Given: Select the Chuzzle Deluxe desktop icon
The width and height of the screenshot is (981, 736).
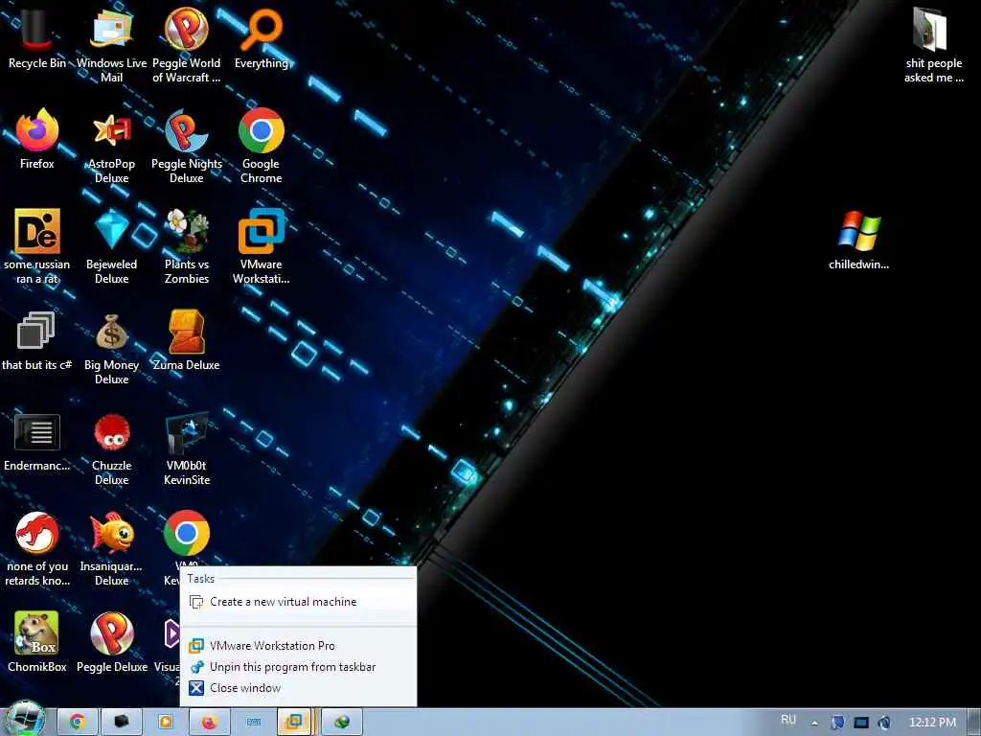Looking at the screenshot, I should (x=111, y=448).
